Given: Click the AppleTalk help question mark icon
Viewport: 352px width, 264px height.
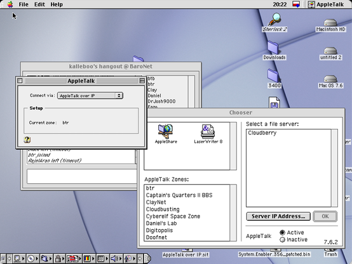Looking at the screenshot, I should [27, 140].
